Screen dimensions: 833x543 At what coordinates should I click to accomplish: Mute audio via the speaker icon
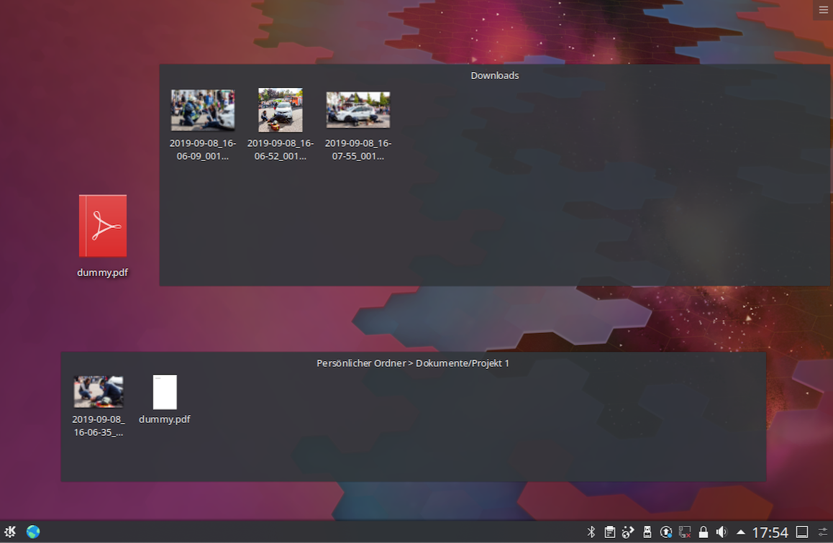tap(722, 532)
